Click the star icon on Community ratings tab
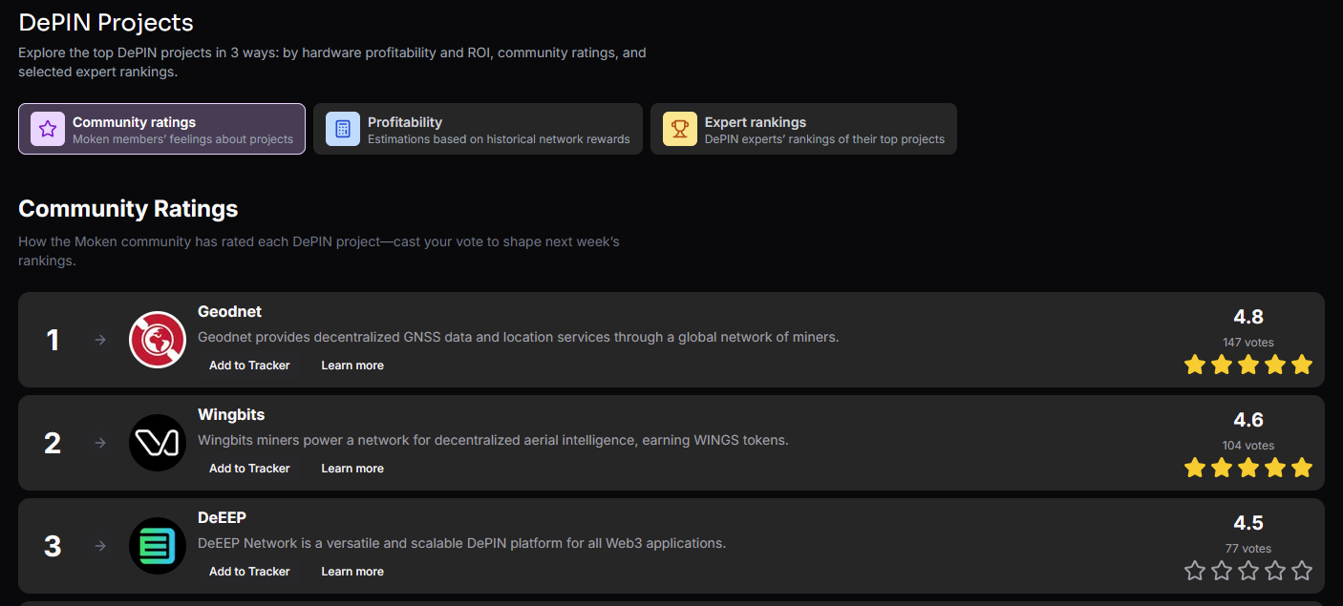Viewport: 1343px width, 606px height. tap(48, 129)
